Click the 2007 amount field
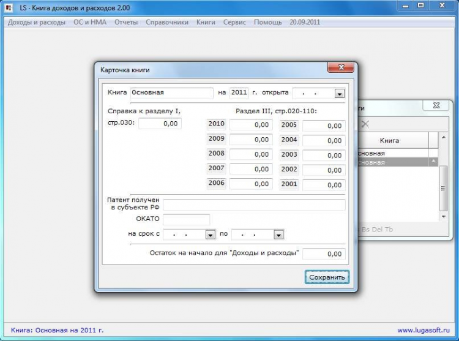 point(251,169)
